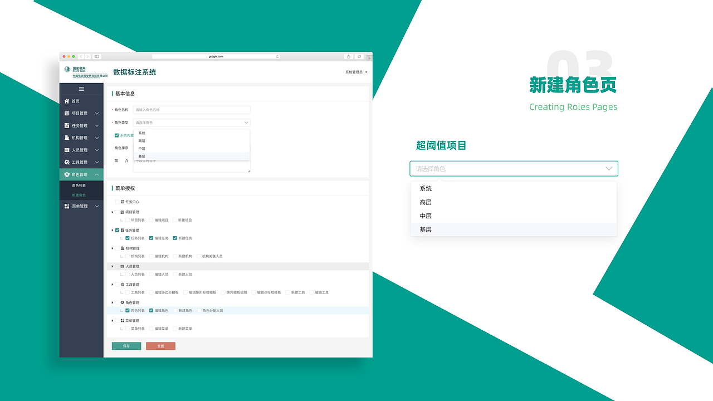Screen dimensions: 713x401
Task: Choose 高层 in the enlarged dropdown on right
Action: 514,202
